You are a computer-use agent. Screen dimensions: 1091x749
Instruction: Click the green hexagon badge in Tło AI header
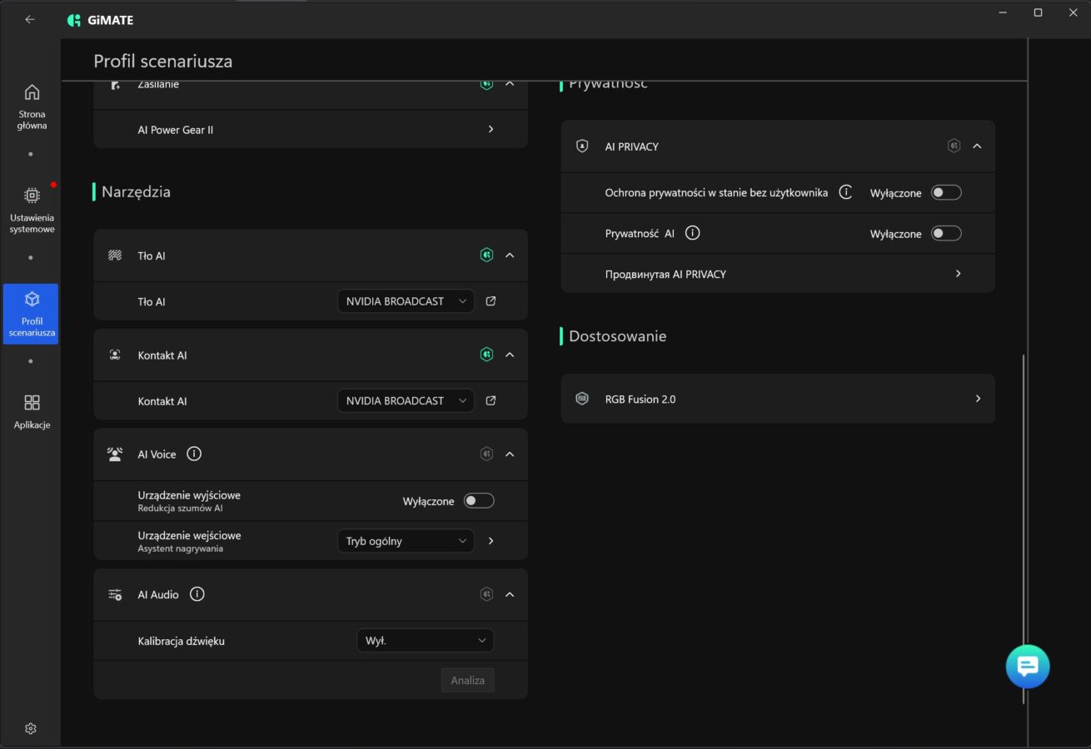pyautogui.click(x=486, y=255)
